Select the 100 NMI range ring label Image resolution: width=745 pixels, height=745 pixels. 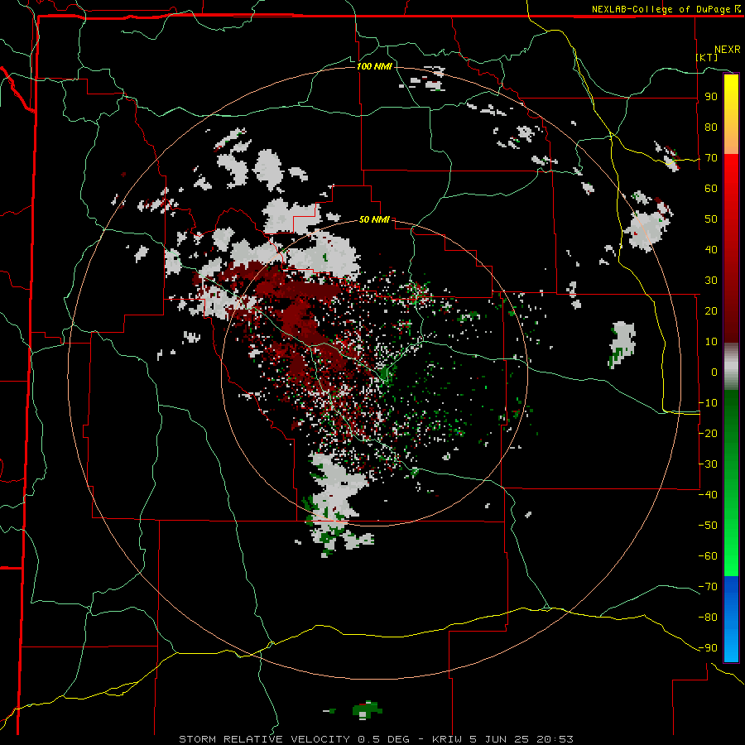tap(374, 66)
